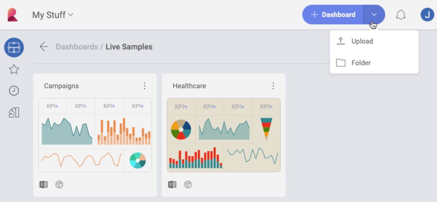The image size is (437, 202).
Task: Click the J user avatar circle
Action: (427, 14)
